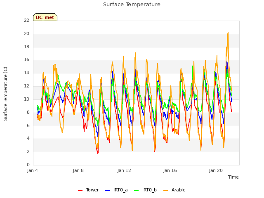
Task: Click the Arable peak above 20 degrees
Action: (x=228, y=33)
